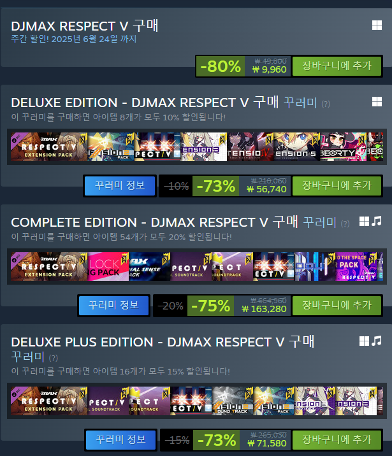Open 꾸러미 정보 for Deluxe Plus Edition
Image resolution: width=392 pixels, height=456 pixels.
coord(120,439)
